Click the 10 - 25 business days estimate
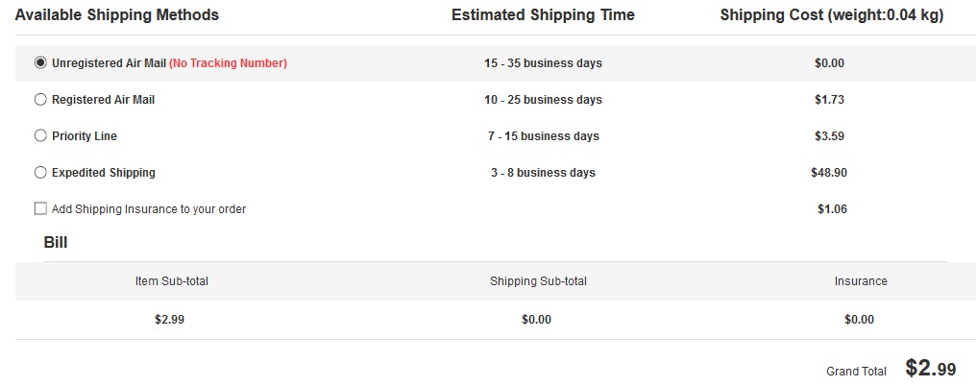The height and width of the screenshot is (386, 978). point(543,100)
